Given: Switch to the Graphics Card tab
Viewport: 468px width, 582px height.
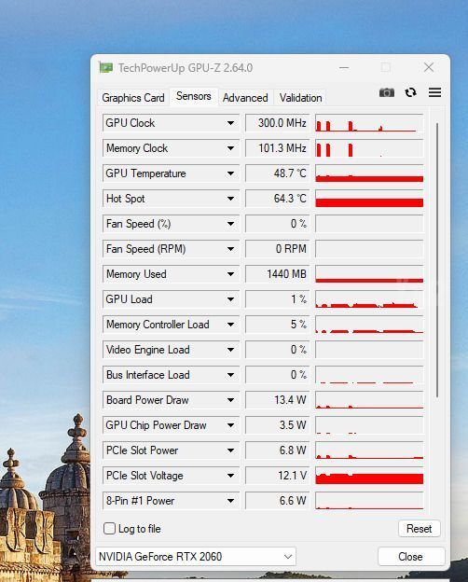Looking at the screenshot, I should 133,98.
